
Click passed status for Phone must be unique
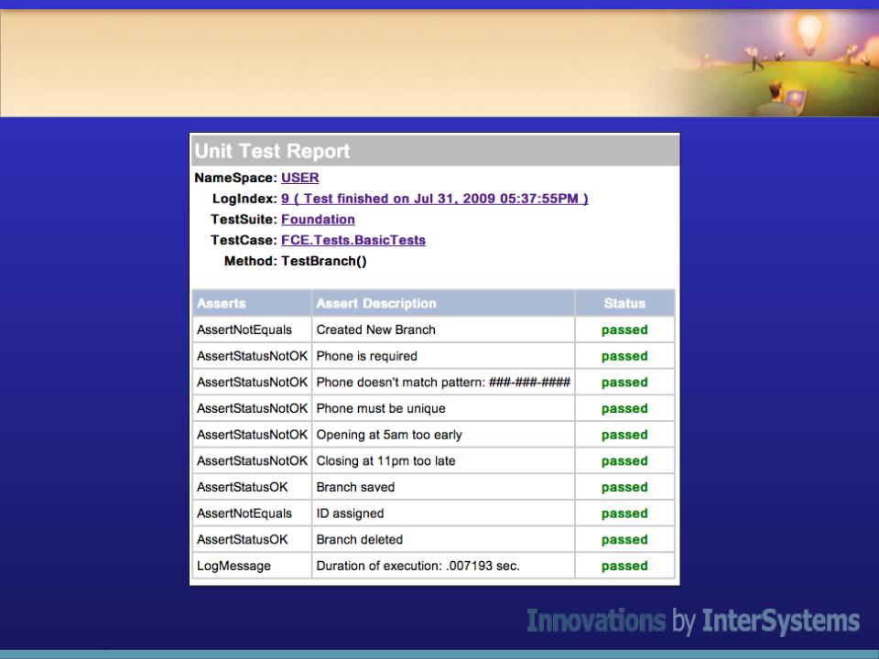[x=624, y=408]
